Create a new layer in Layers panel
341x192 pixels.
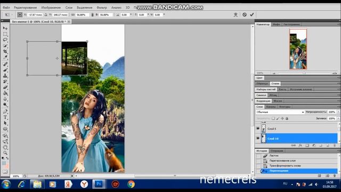tap(328, 146)
